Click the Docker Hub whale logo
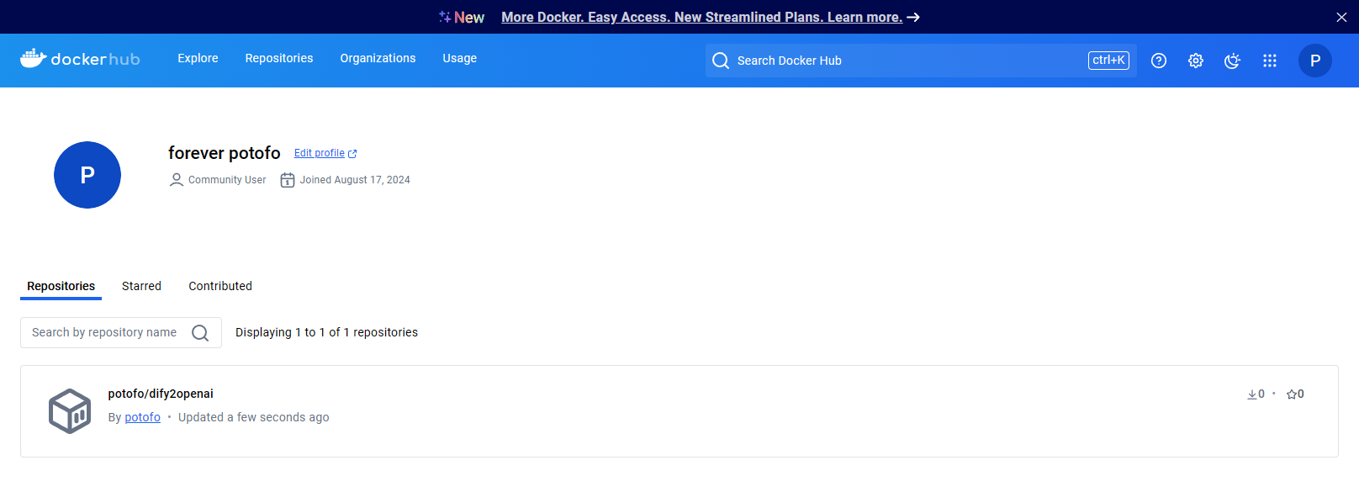Viewport: 1359px width, 492px height. (x=80, y=58)
